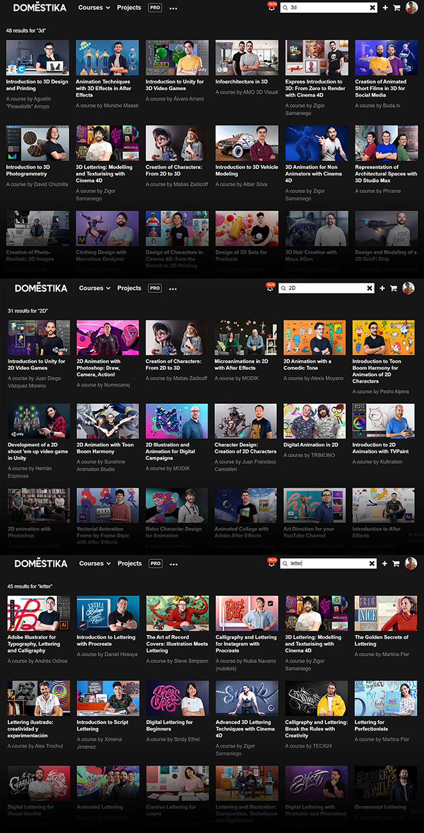Expand the Courses dropdown in the topmost header
424x833 pixels.
(94, 8)
